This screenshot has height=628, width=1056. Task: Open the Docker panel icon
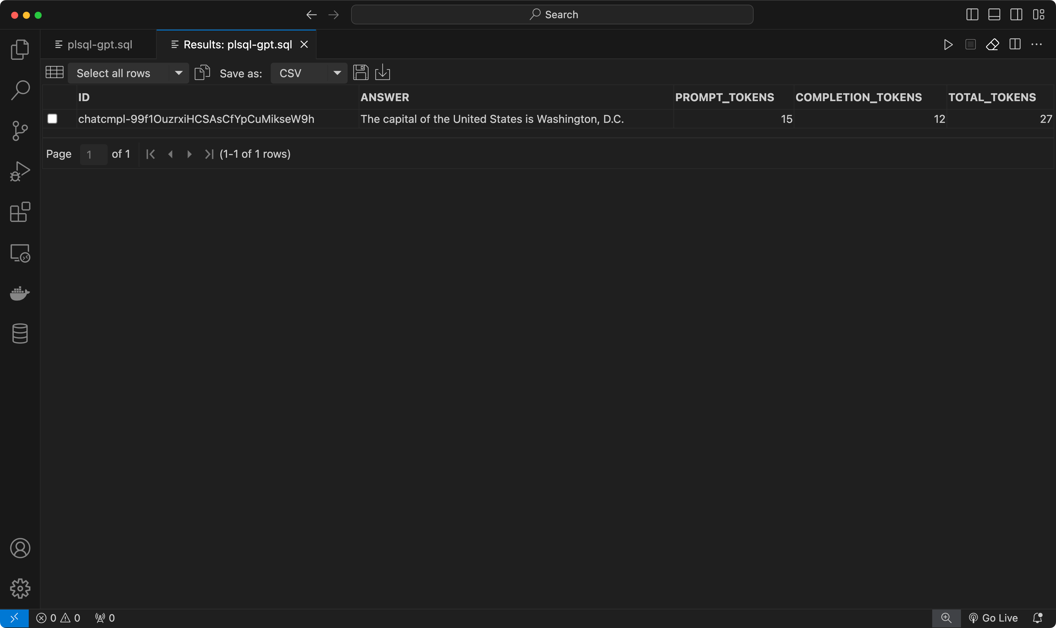tap(20, 293)
